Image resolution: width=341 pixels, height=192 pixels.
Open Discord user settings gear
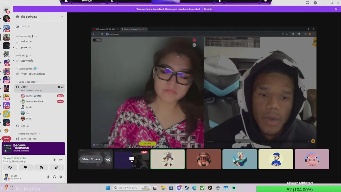61,177
